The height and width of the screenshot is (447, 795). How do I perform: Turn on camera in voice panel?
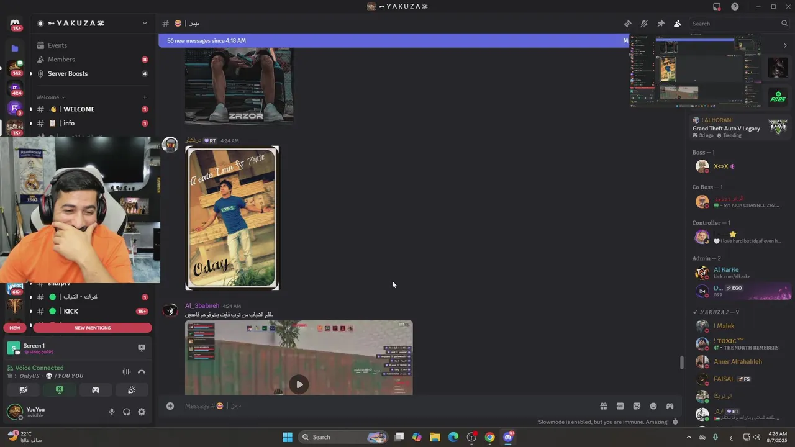(24, 390)
